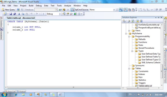Toggle Results as Grid icon
The height and width of the screenshot is (97, 167).
pyautogui.click(x=126, y=10)
